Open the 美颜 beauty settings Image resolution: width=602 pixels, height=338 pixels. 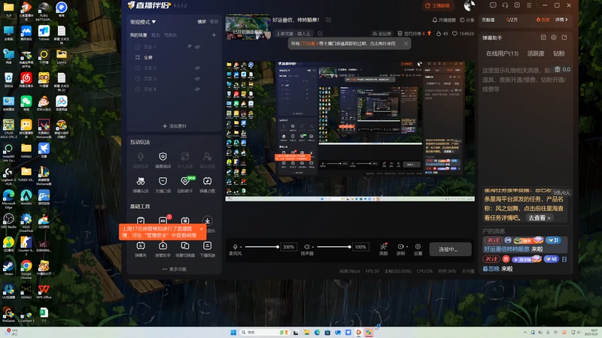coord(384,249)
